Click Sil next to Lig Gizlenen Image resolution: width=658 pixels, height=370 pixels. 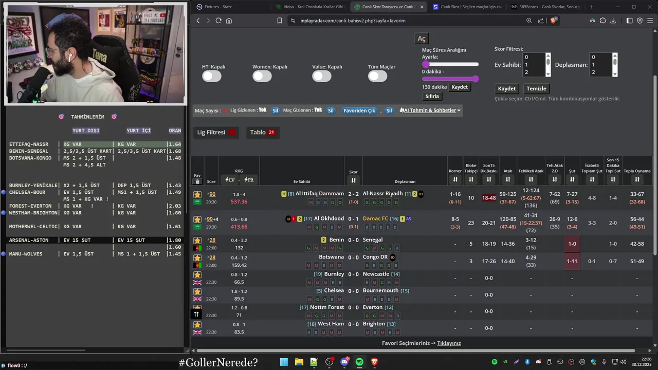click(275, 110)
